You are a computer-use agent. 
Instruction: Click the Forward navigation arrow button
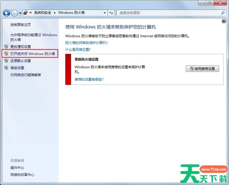tap(14, 13)
